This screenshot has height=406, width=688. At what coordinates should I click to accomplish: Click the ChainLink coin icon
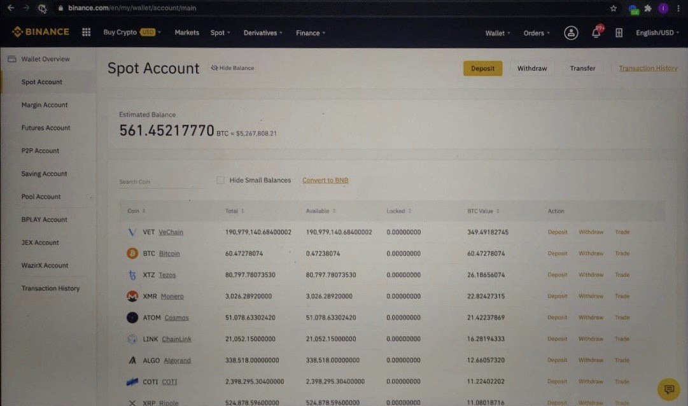[132, 339]
